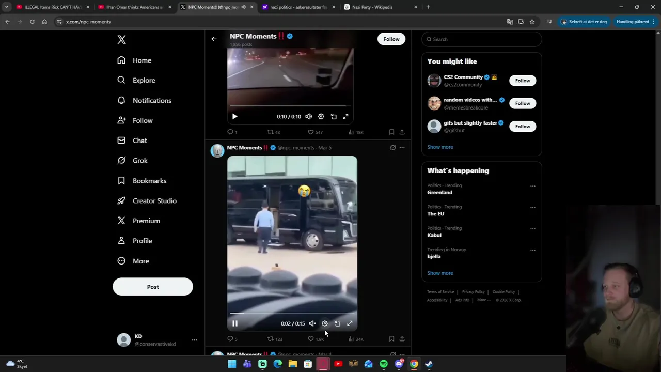
Task: Reload the page
Action: coord(32,22)
